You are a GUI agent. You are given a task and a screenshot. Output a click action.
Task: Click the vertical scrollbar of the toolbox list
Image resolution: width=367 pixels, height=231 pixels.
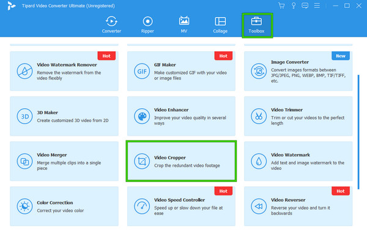click(x=358, y=132)
